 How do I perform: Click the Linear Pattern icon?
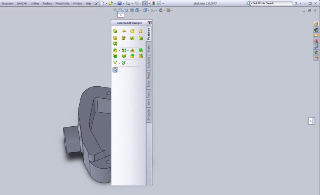(x=124, y=50)
